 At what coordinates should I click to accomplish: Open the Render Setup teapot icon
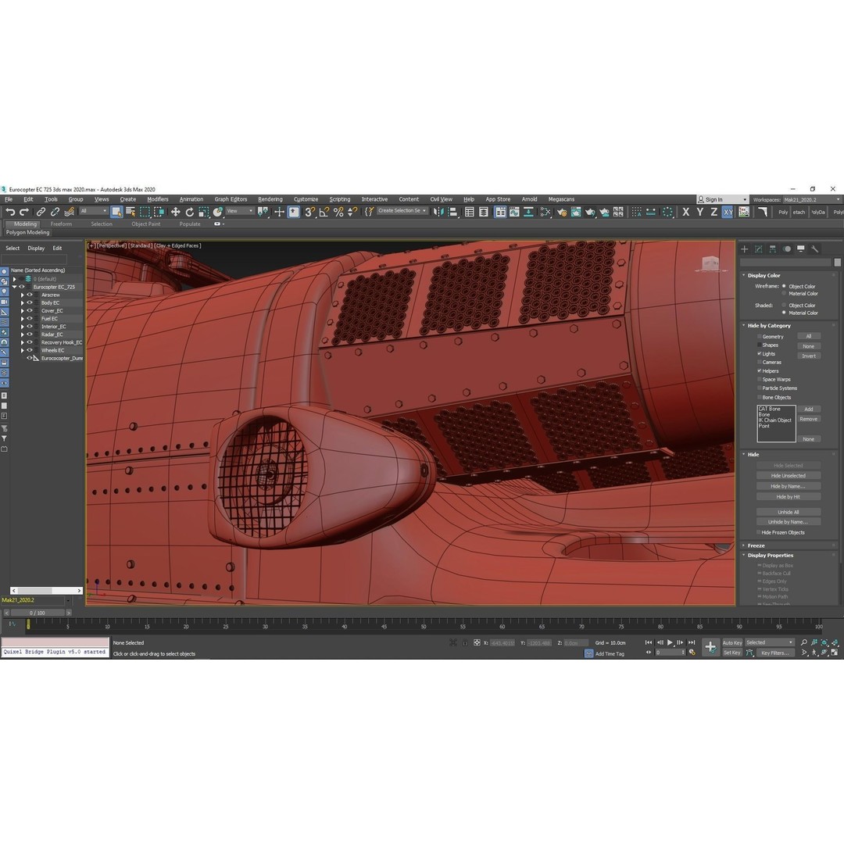562,212
